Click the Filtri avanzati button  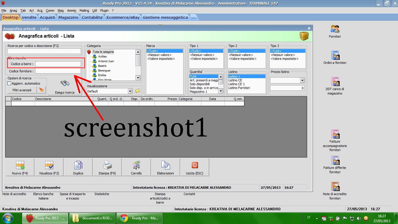pyautogui.click(x=22, y=90)
